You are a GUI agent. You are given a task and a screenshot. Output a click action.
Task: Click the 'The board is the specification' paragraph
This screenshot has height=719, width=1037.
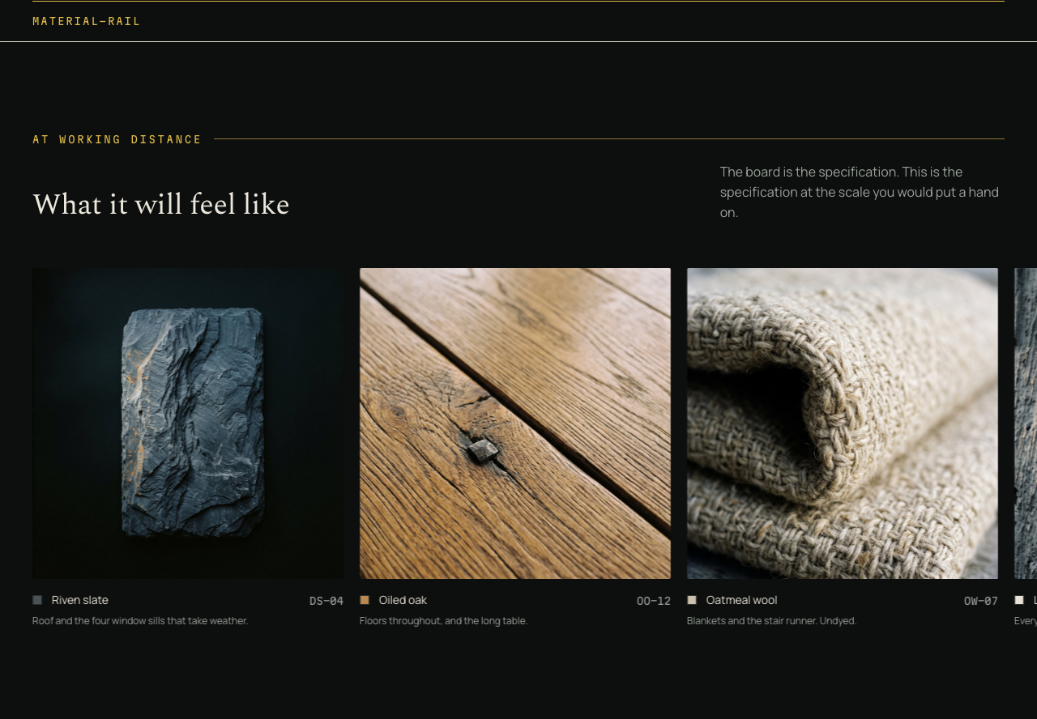860,193
